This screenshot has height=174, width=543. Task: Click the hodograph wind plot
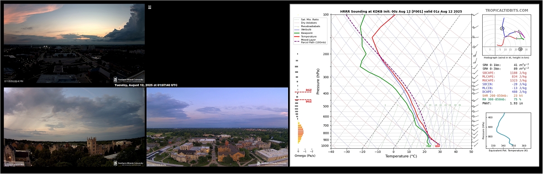click(506, 35)
